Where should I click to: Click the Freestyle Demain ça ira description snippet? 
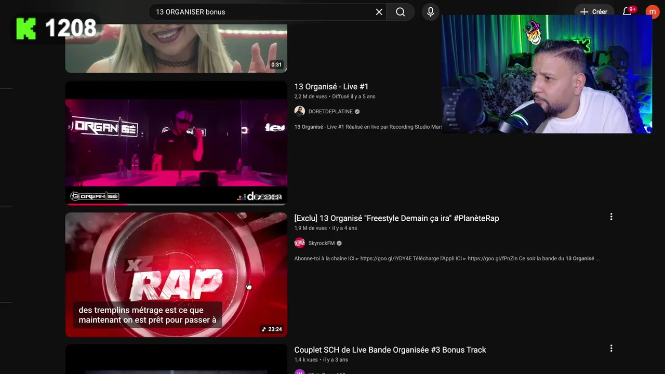click(x=447, y=259)
